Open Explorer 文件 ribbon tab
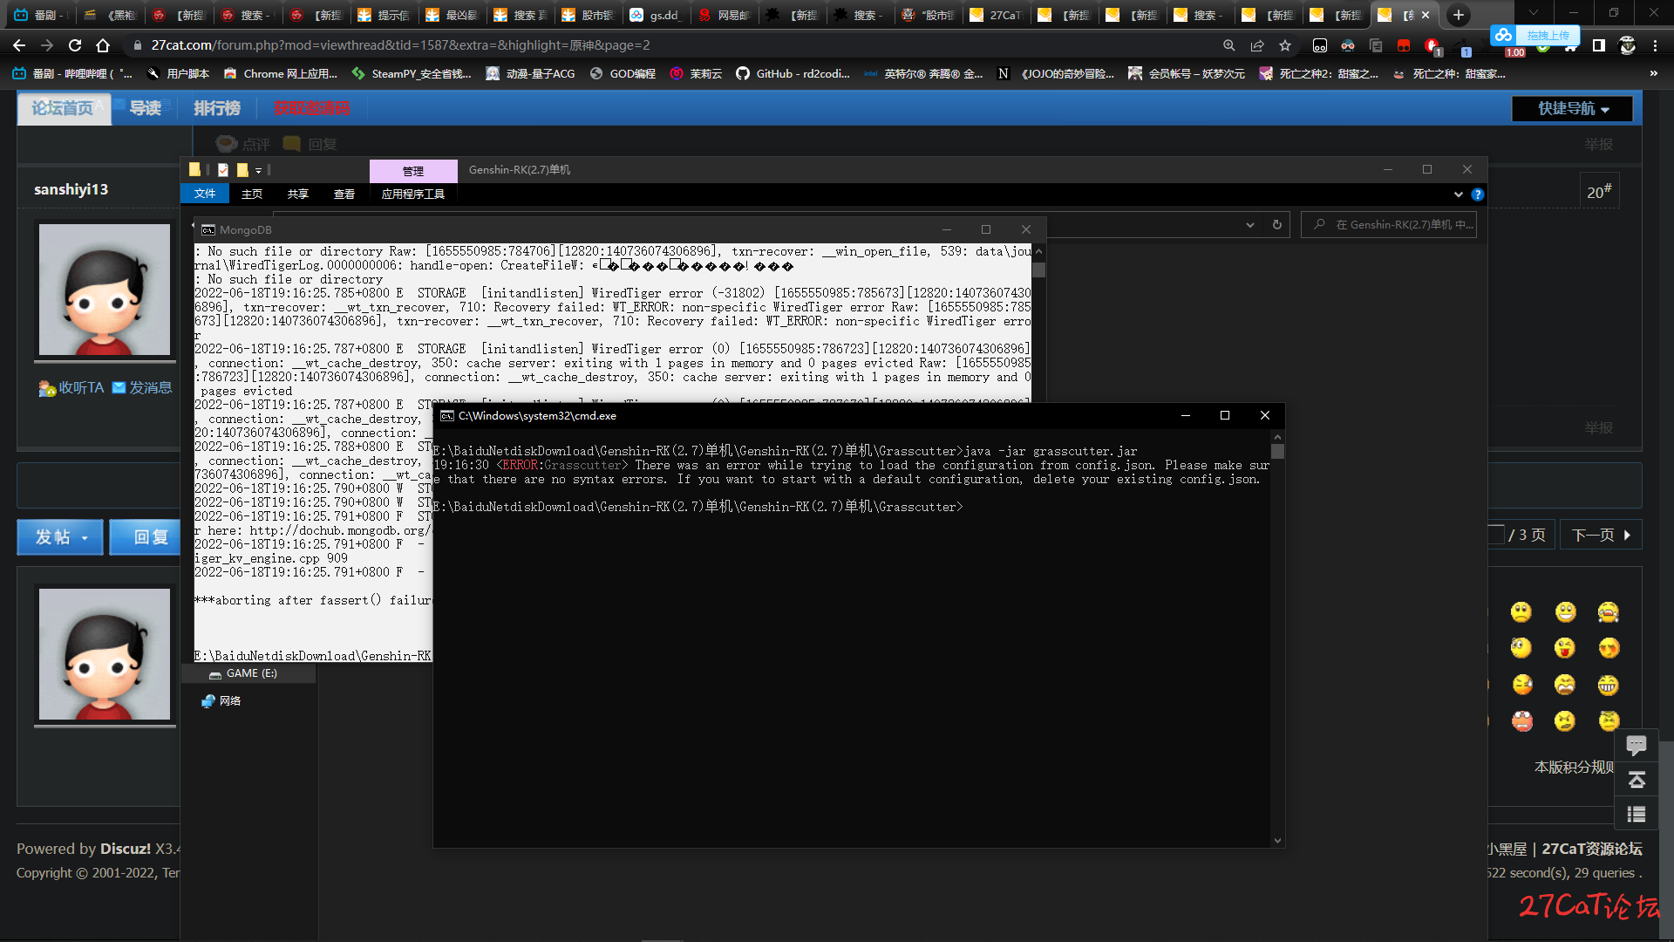Screen dimensions: 1674x942 tap(205, 194)
